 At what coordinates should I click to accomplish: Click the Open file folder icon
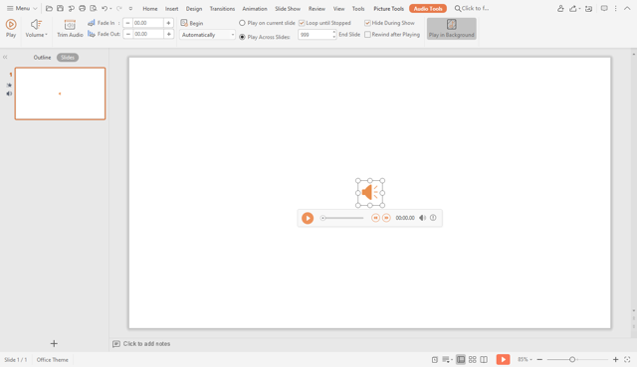click(x=49, y=9)
